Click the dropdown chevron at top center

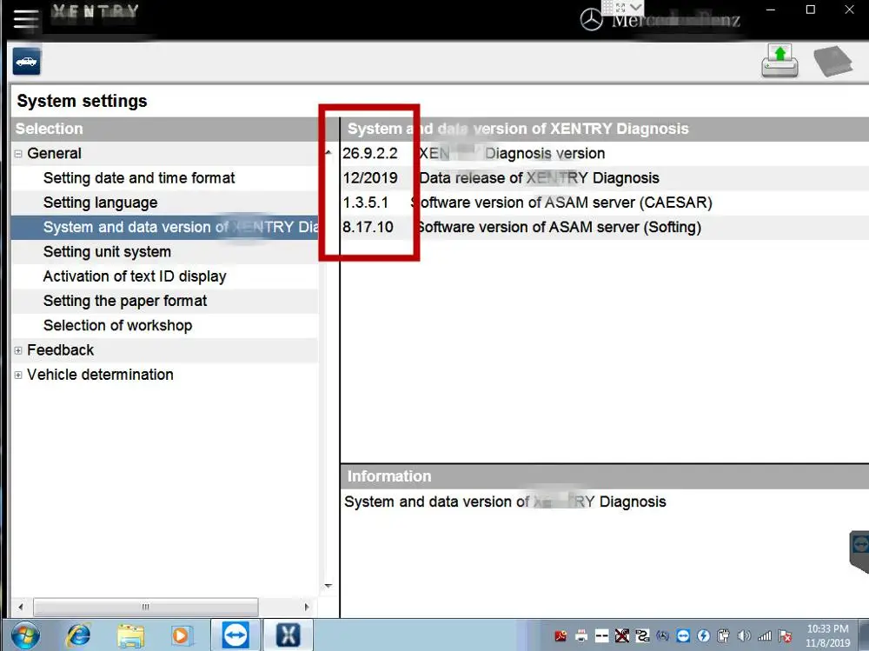pyautogui.click(x=636, y=7)
